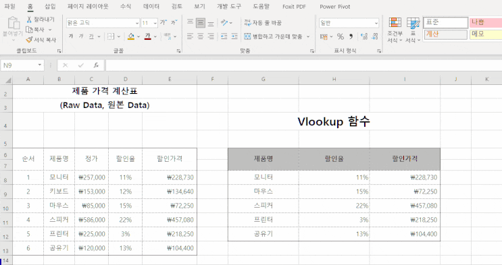The height and width of the screenshot is (265, 502).
Task: Apply the 표준 (Normal) cell style
Action: 445,22
